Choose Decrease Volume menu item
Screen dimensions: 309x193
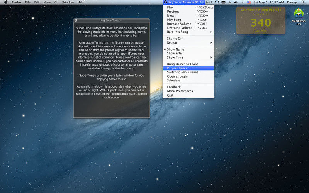pyautogui.click(x=188, y=28)
